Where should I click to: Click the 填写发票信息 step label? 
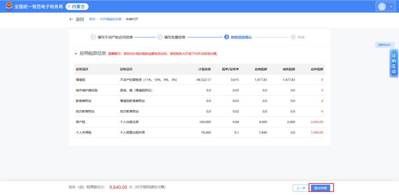pos(175,37)
